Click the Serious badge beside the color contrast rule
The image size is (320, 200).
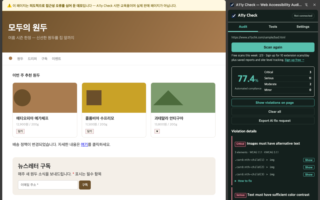tap(240, 195)
